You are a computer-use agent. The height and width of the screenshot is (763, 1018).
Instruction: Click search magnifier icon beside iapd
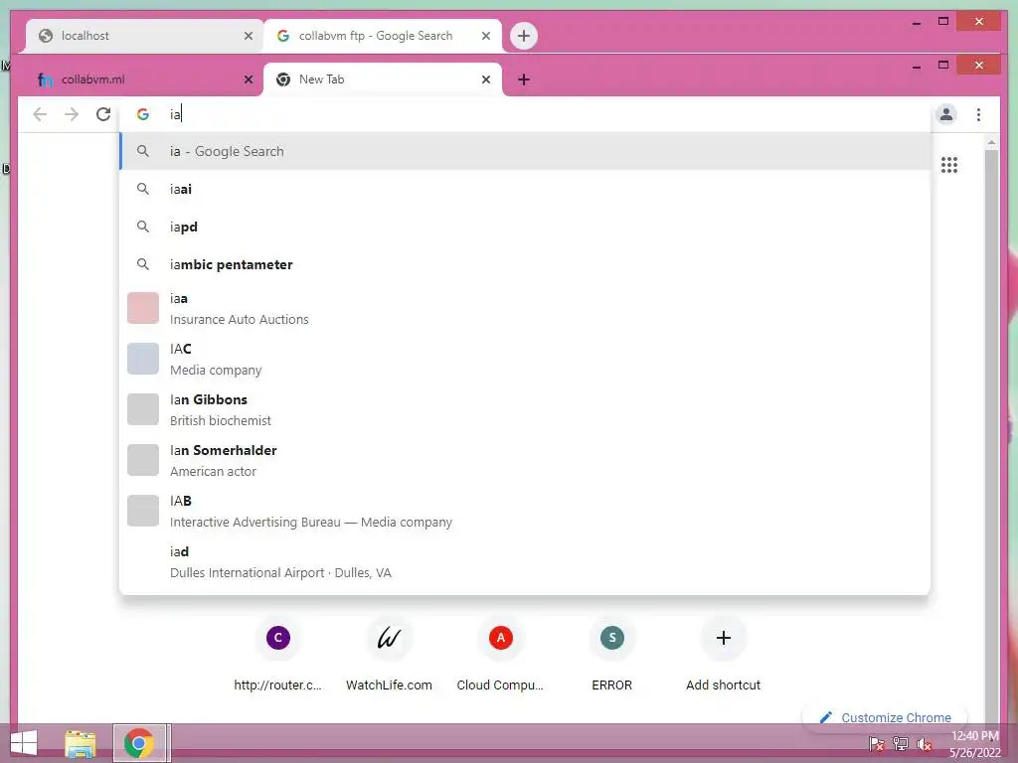143,227
